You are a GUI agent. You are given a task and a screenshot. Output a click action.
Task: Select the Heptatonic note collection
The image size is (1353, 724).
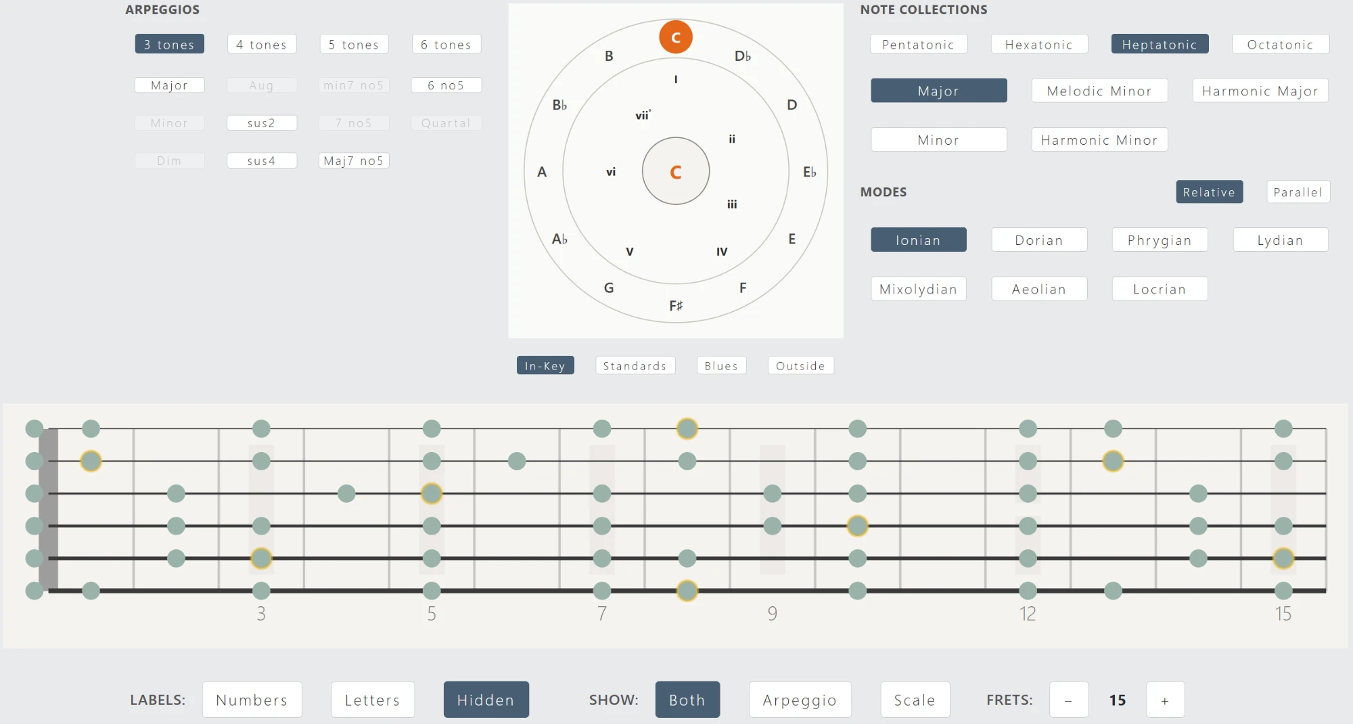point(1160,44)
